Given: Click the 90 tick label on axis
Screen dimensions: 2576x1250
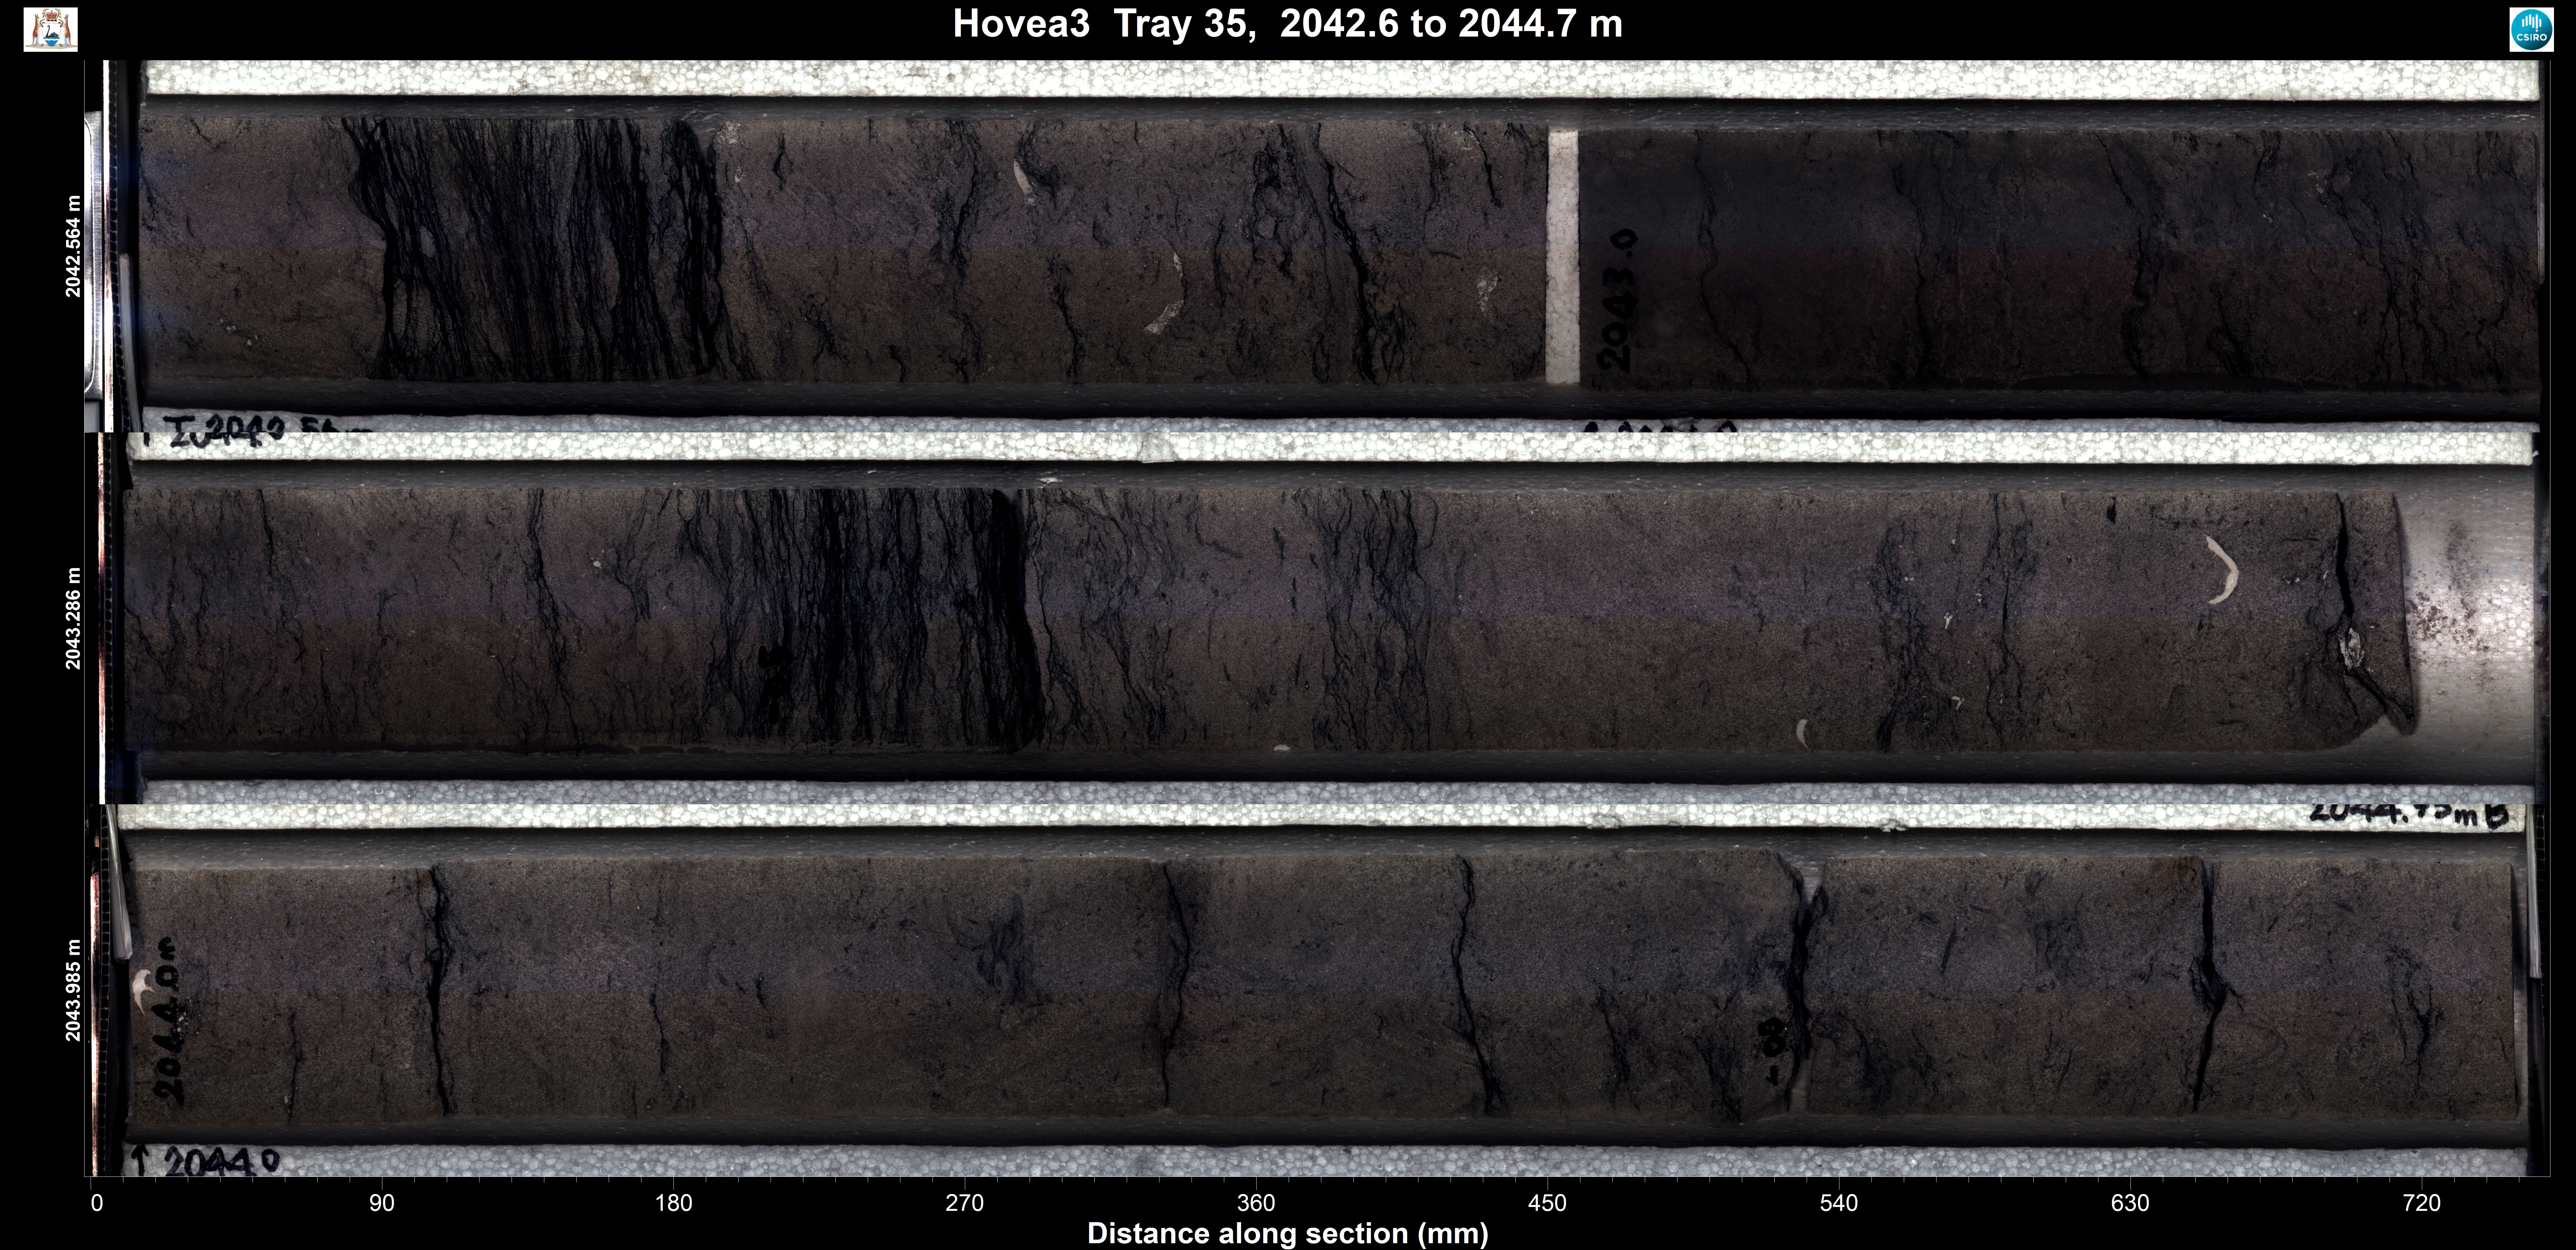Looking at the screenshot, I should click(x=382, y=1203).
